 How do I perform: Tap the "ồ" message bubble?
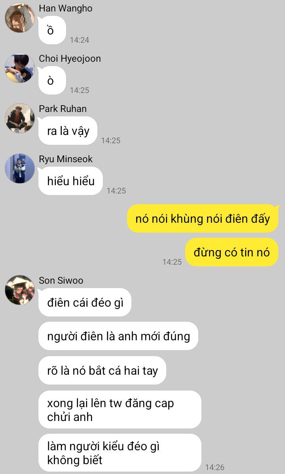52,30
